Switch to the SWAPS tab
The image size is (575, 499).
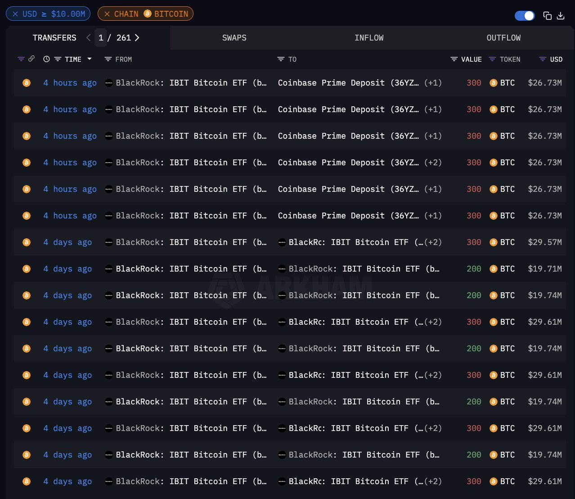point(234,38)
